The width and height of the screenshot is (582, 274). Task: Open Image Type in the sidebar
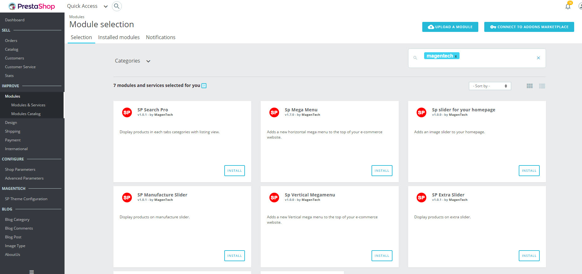click(x=15, y=246)
